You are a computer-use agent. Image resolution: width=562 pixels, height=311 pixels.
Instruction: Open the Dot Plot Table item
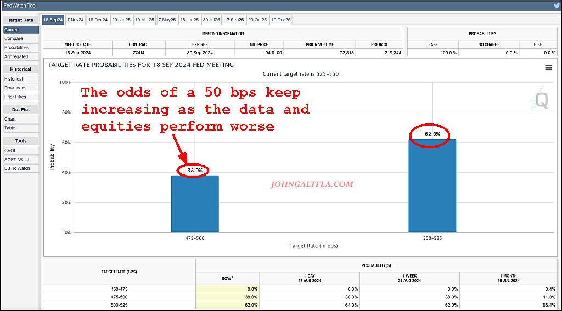10,128
